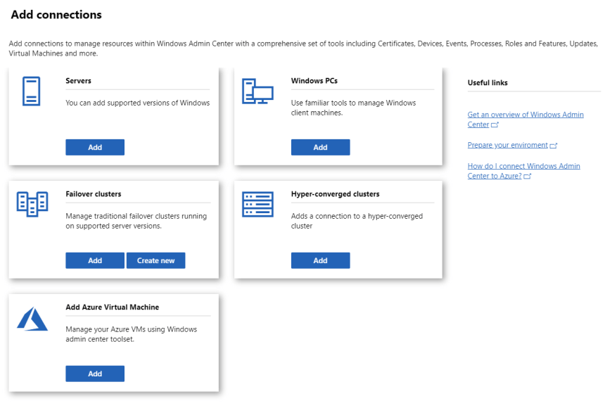The width and height of the screenshot is (605, 420).
Task: Open the 'Prepare your enviroment' link
Action: click(x=507, y=145)
